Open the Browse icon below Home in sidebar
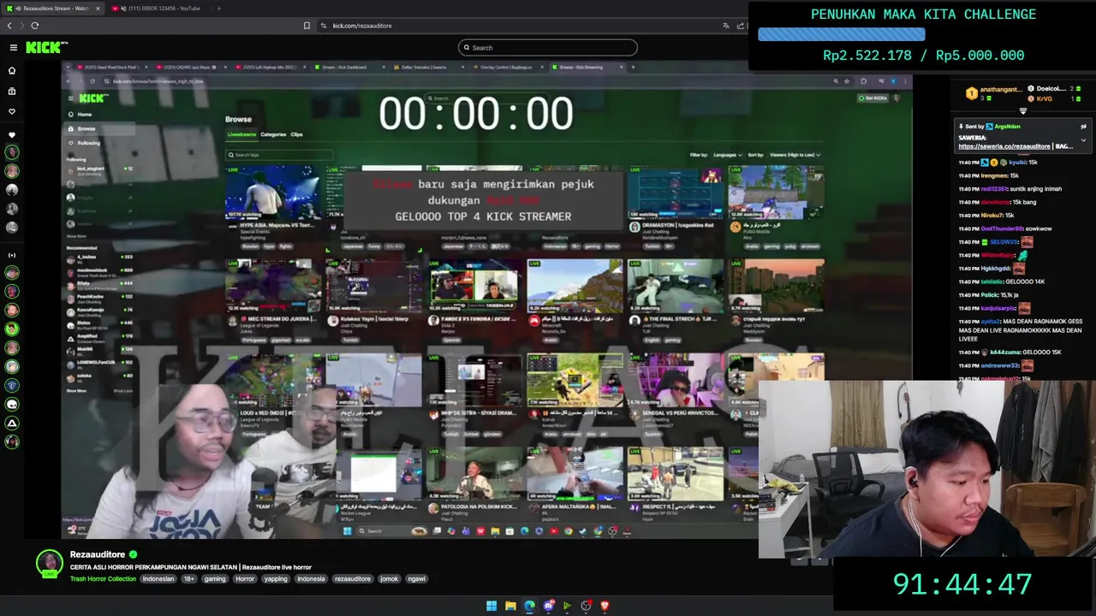Viewport: 1096px width, 616px height. pos(12,91)
